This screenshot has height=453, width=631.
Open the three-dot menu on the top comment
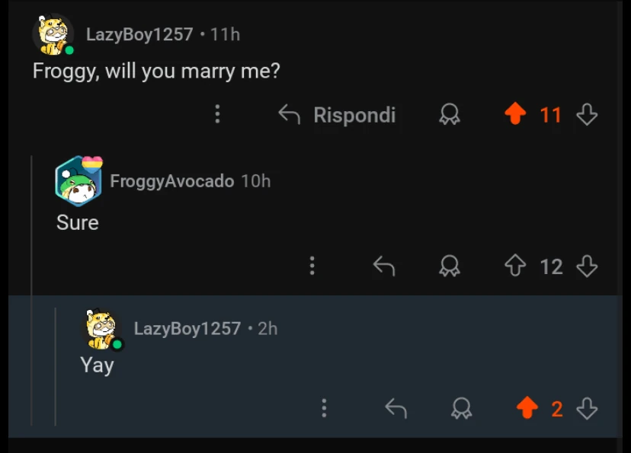[x=217, y=114]
